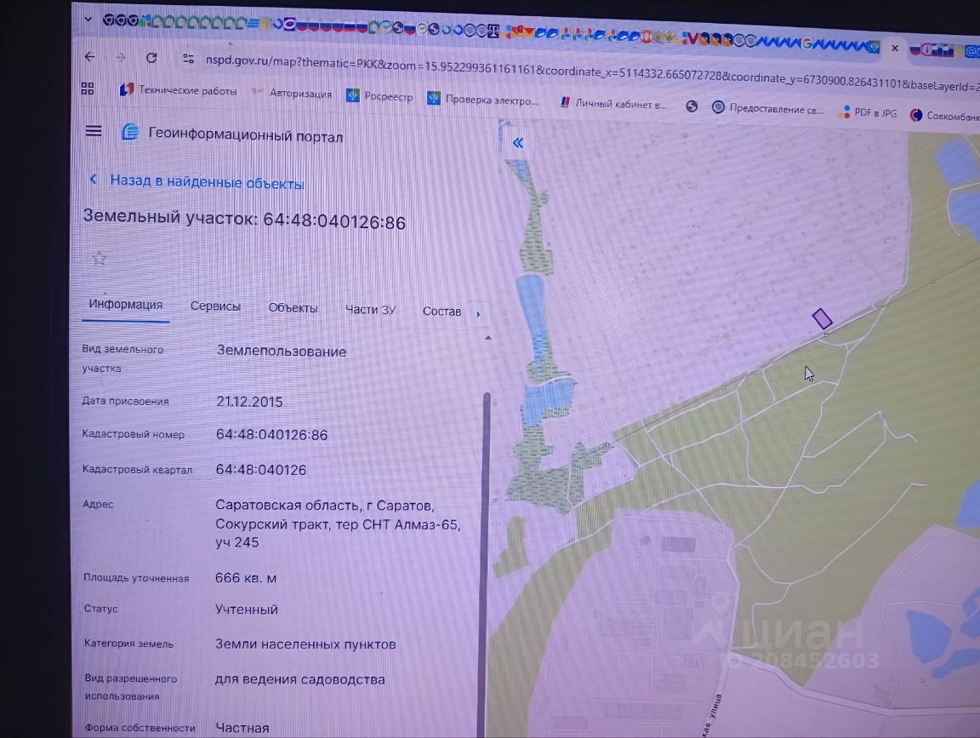Reload the page in the browser
The image size is (980, 738).
point(151,58)
